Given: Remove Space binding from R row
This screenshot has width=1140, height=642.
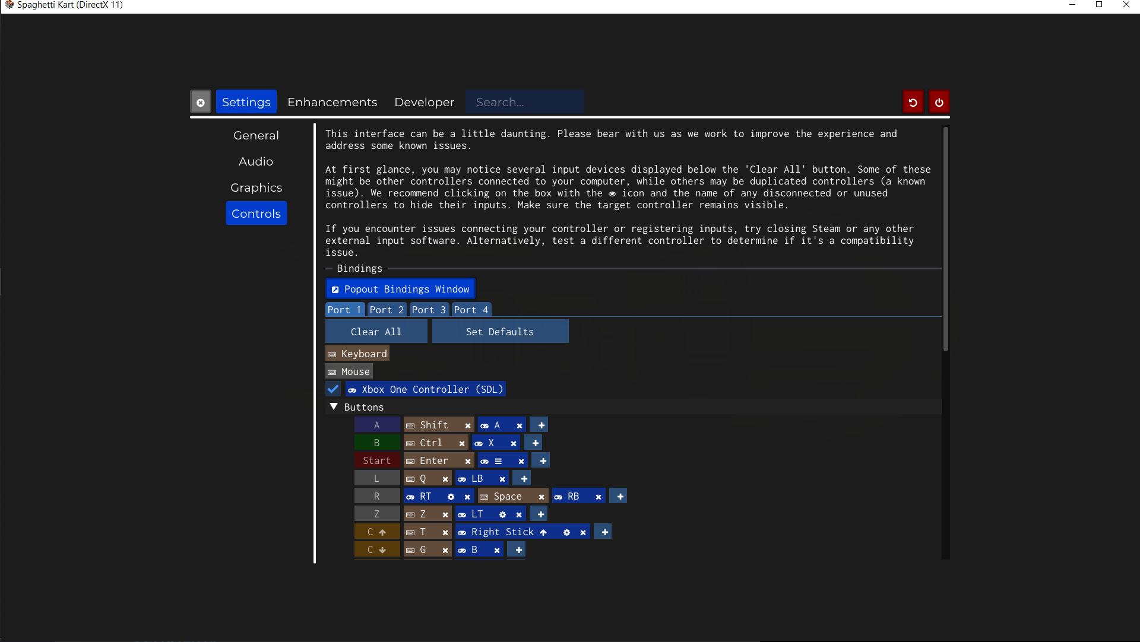Looking at the screenshot, I should pos(541,497).
